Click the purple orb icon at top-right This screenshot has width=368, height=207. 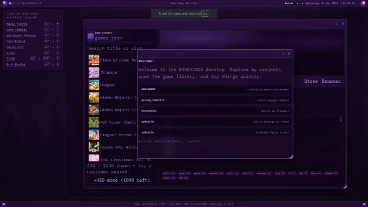363,3
